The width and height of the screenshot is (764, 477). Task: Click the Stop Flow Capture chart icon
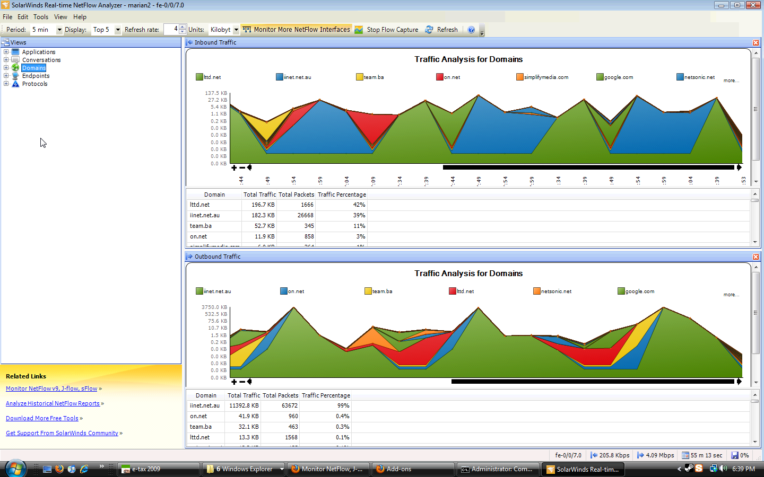(359, 30)
